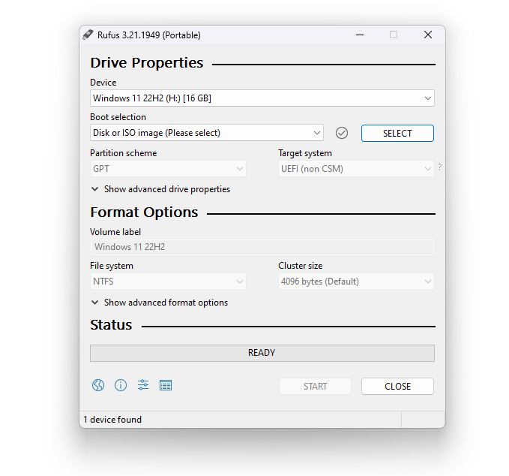Open the Target system UEFI dropdown

coord(356,169)
